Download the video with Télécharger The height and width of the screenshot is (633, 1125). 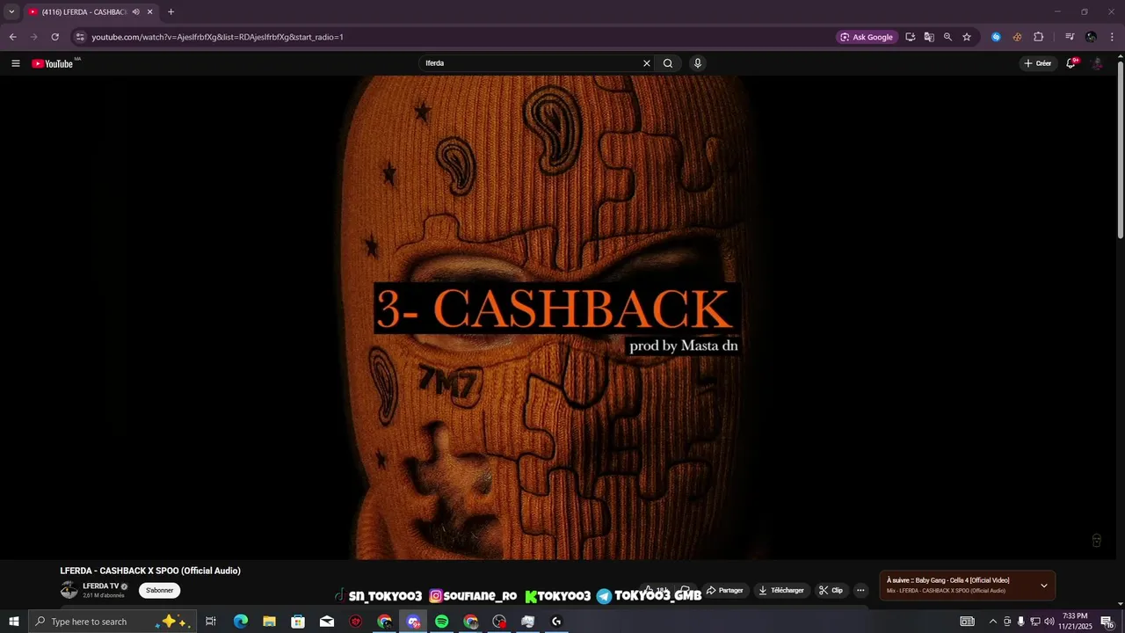pyautogui.click(x=780, y=591)
